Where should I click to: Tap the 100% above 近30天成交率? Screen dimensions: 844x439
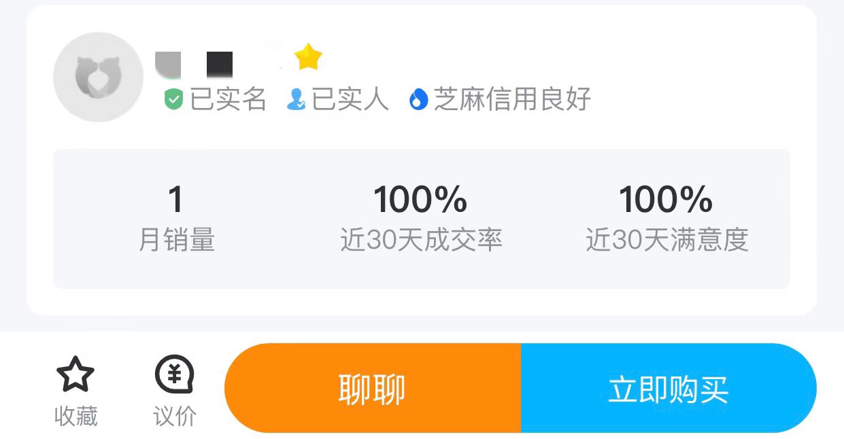[420, 200]
